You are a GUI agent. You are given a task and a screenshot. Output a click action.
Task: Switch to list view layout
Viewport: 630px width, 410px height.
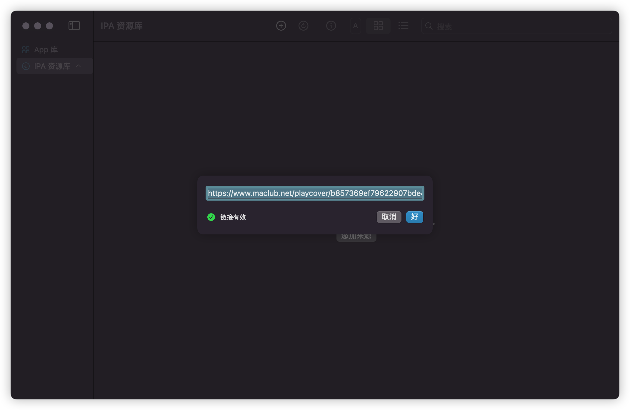point(403,26)
